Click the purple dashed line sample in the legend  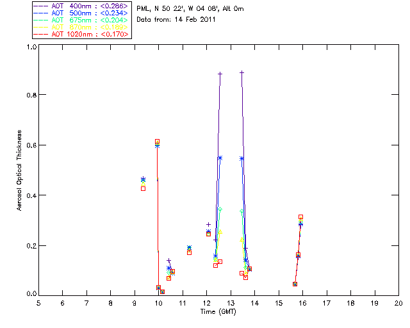click(x=41, y=6)
